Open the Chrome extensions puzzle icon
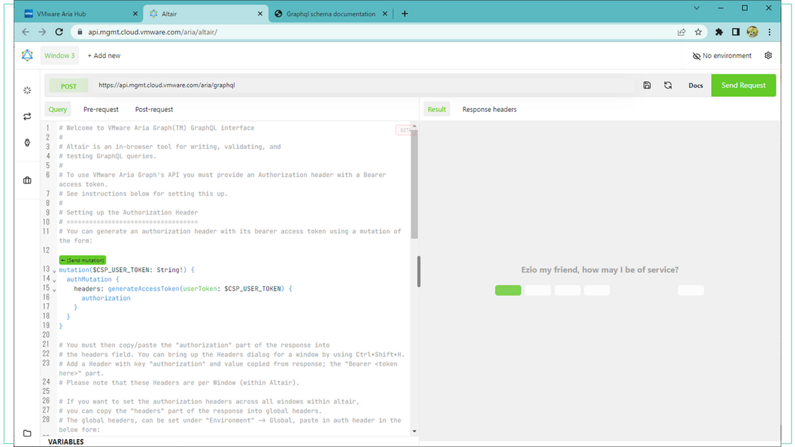 pyautogui.click(x=719, y=32)
